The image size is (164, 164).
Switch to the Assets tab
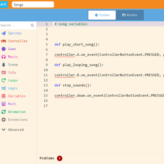tap(130, 15)
